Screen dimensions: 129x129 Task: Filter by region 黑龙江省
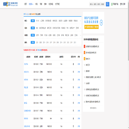(67, 35)
